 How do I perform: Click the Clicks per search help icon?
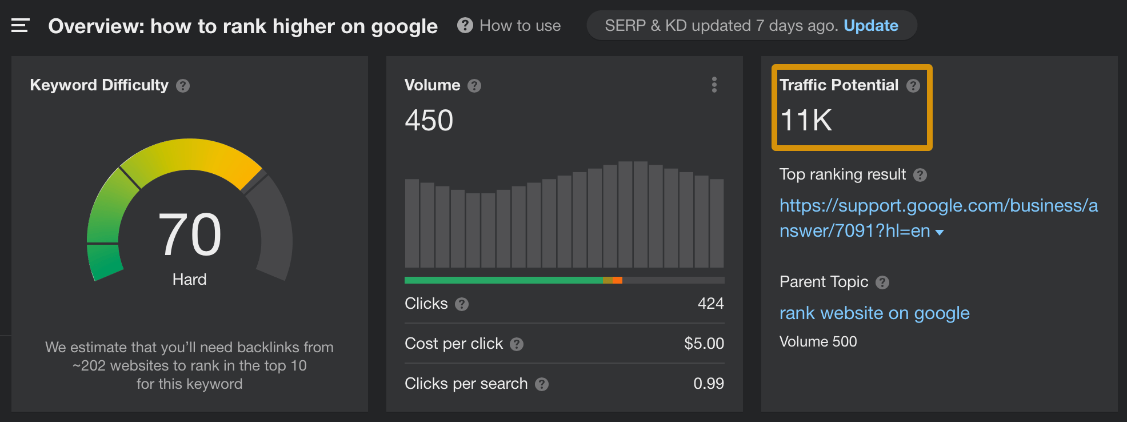click(x=542, y=384)
